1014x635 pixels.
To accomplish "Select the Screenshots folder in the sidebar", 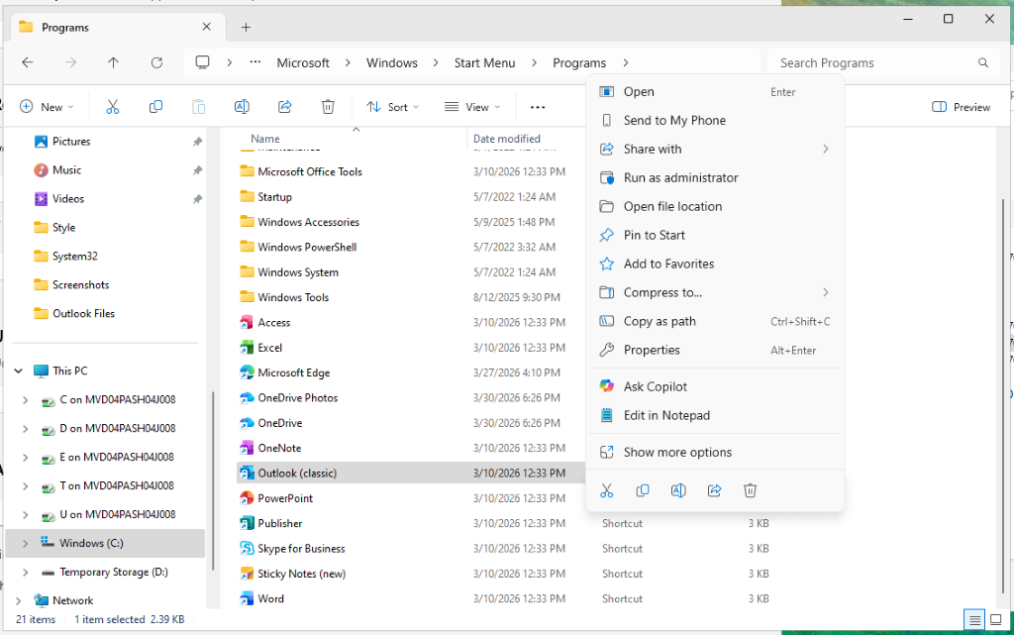I will pos(81,285).
